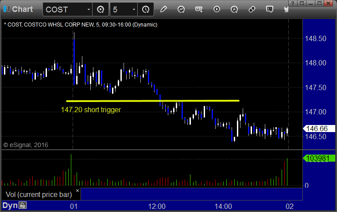Select the yellow short trigger line
Image resolution: width=337 pixels, height=212 pixels.
point(153,101)
